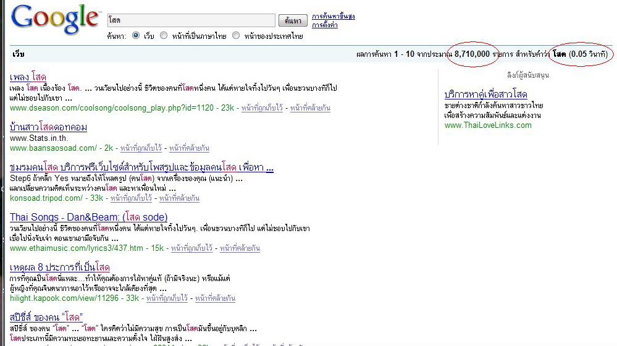
Task: Click the www.dseason.com coolsong URL text
Action: coord(112,108)
